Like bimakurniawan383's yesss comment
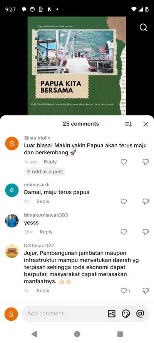The width and height of the screenshot is (154, 343). [x=124, y=232]
